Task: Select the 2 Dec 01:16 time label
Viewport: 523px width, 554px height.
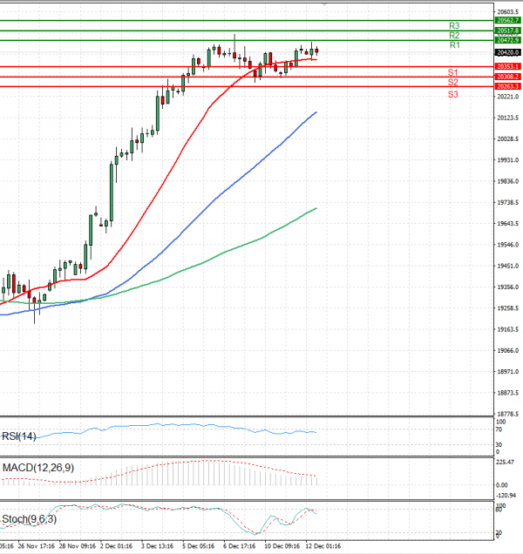Action: (x=116, y=546)
